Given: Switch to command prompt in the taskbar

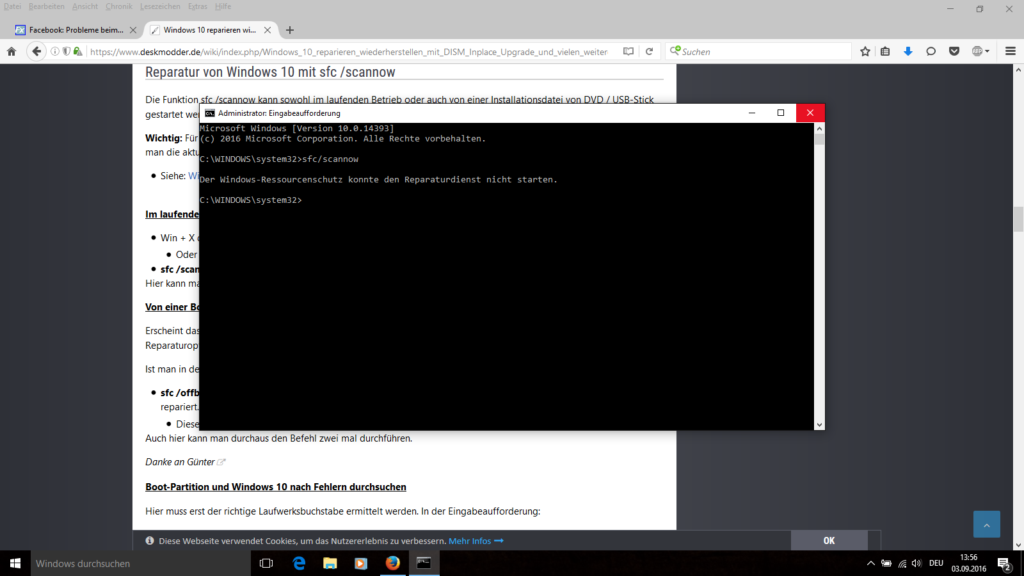Looking at the screenshot, I should click(x=424, y=563).
